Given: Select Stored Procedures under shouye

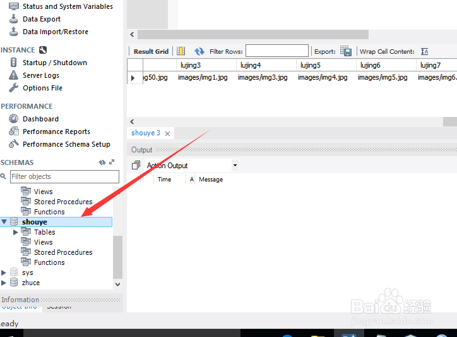Looking at the screenshot, I should coord(63,252).
